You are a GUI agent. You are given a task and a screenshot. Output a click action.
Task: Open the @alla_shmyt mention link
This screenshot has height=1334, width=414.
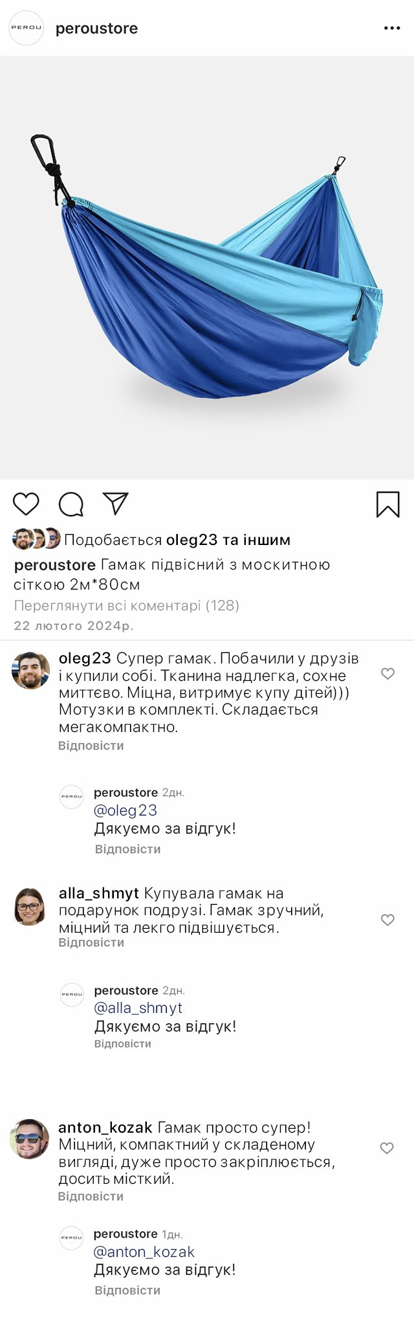coord(138,1008)
